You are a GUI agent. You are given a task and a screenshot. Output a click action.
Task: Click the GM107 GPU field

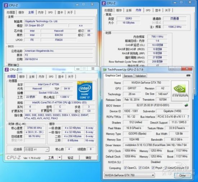(132, 88)
